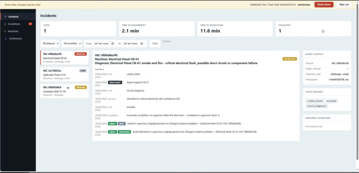
Task: Click the Open incidents stat card
Action: coord(78,29)
